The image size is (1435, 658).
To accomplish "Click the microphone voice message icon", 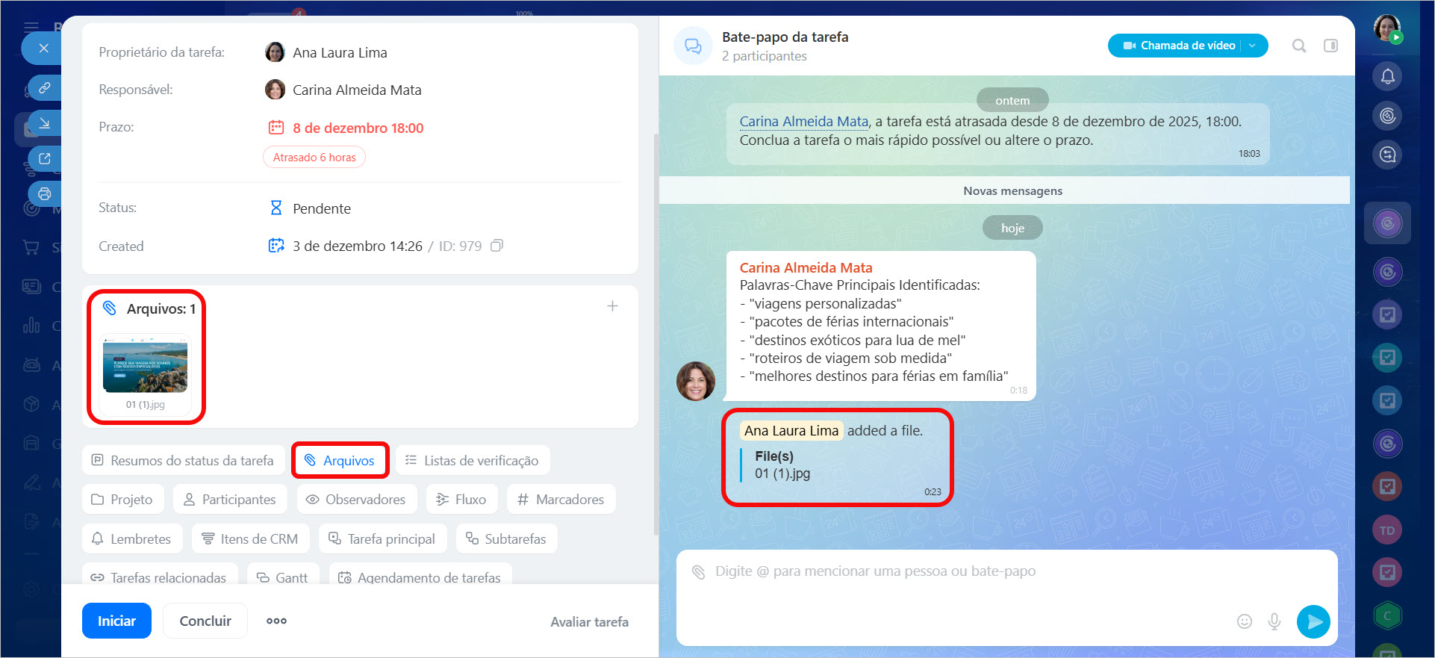I will pyautogui.click(x=1274, y=621).
